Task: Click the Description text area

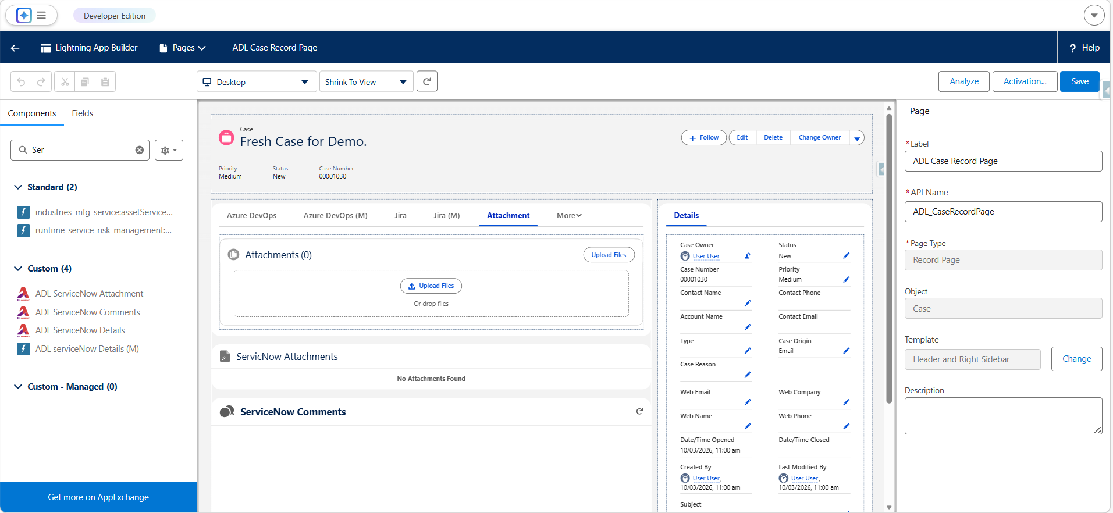Action: click(x=1003, y=416)
